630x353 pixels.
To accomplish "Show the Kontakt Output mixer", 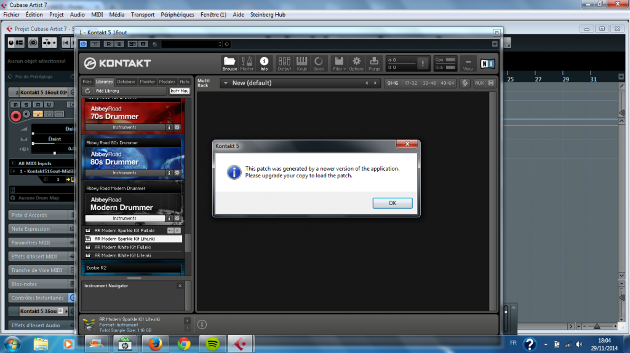I will 284,63.
